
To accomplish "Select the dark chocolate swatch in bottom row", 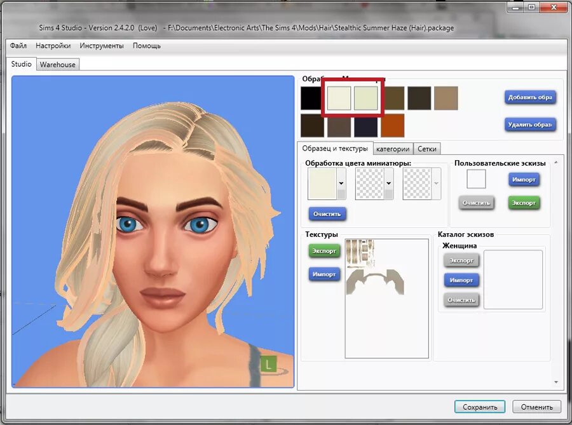I will pos(312,125).
